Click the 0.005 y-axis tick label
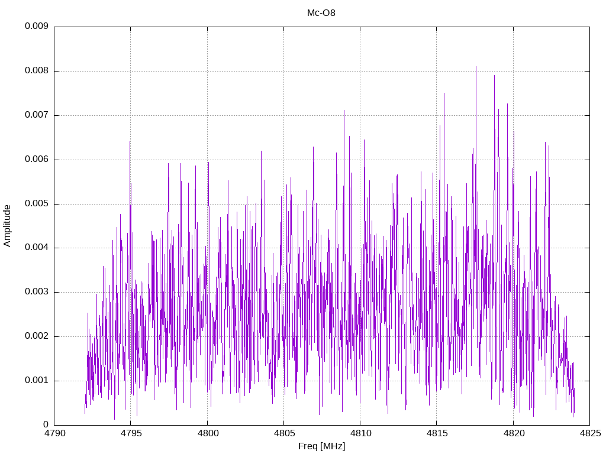Screen dimensions: 606x454 tap(37, 203)
